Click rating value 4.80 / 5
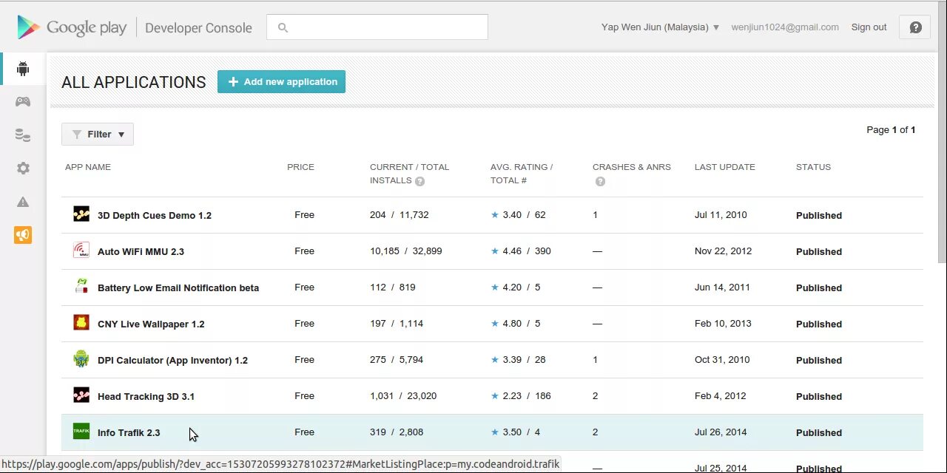The image size is (947, 473). [x=522, y=324]
